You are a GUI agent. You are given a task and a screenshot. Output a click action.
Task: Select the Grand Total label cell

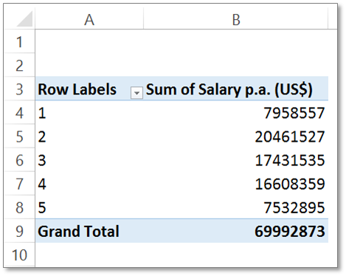(x=89, y=231)
